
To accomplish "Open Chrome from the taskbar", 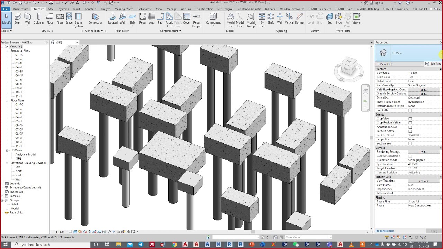I will click(174, 245).
